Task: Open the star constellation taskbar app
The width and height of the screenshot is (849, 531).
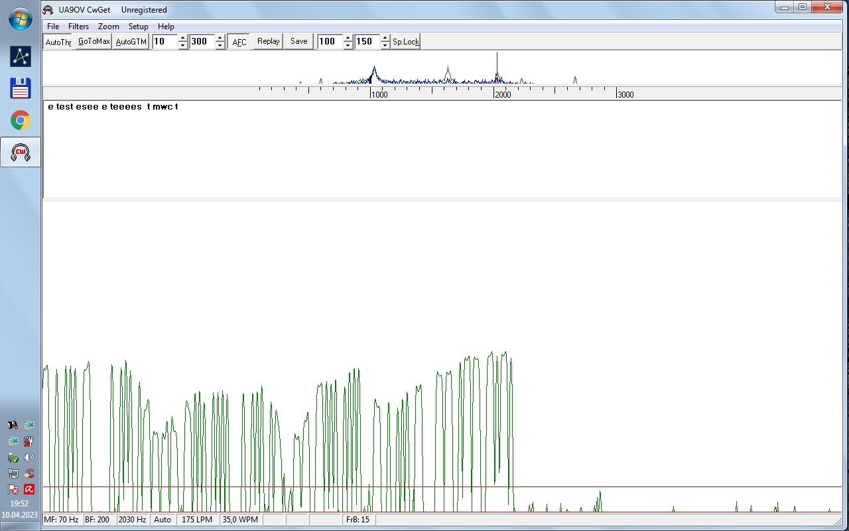Action: coord(20,56)
